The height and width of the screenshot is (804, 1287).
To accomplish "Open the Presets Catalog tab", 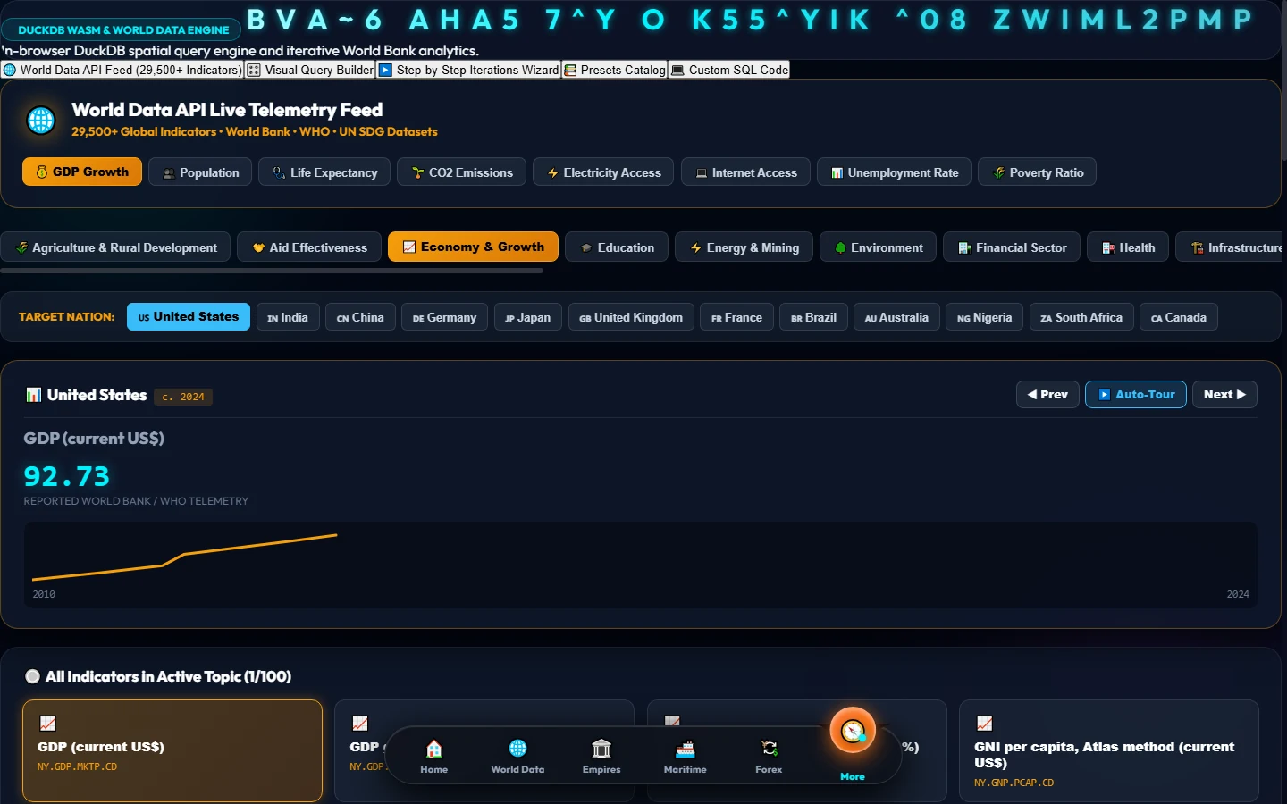I will point(614,70).
